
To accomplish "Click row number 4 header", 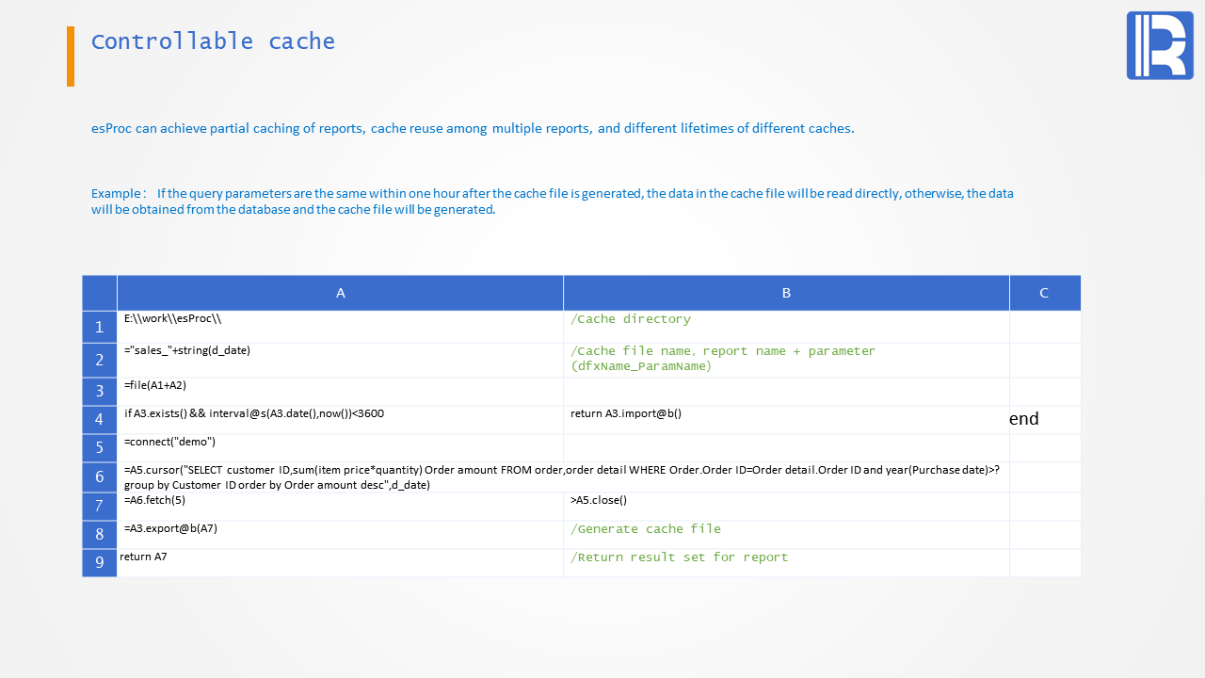I will tap(99, 420).
